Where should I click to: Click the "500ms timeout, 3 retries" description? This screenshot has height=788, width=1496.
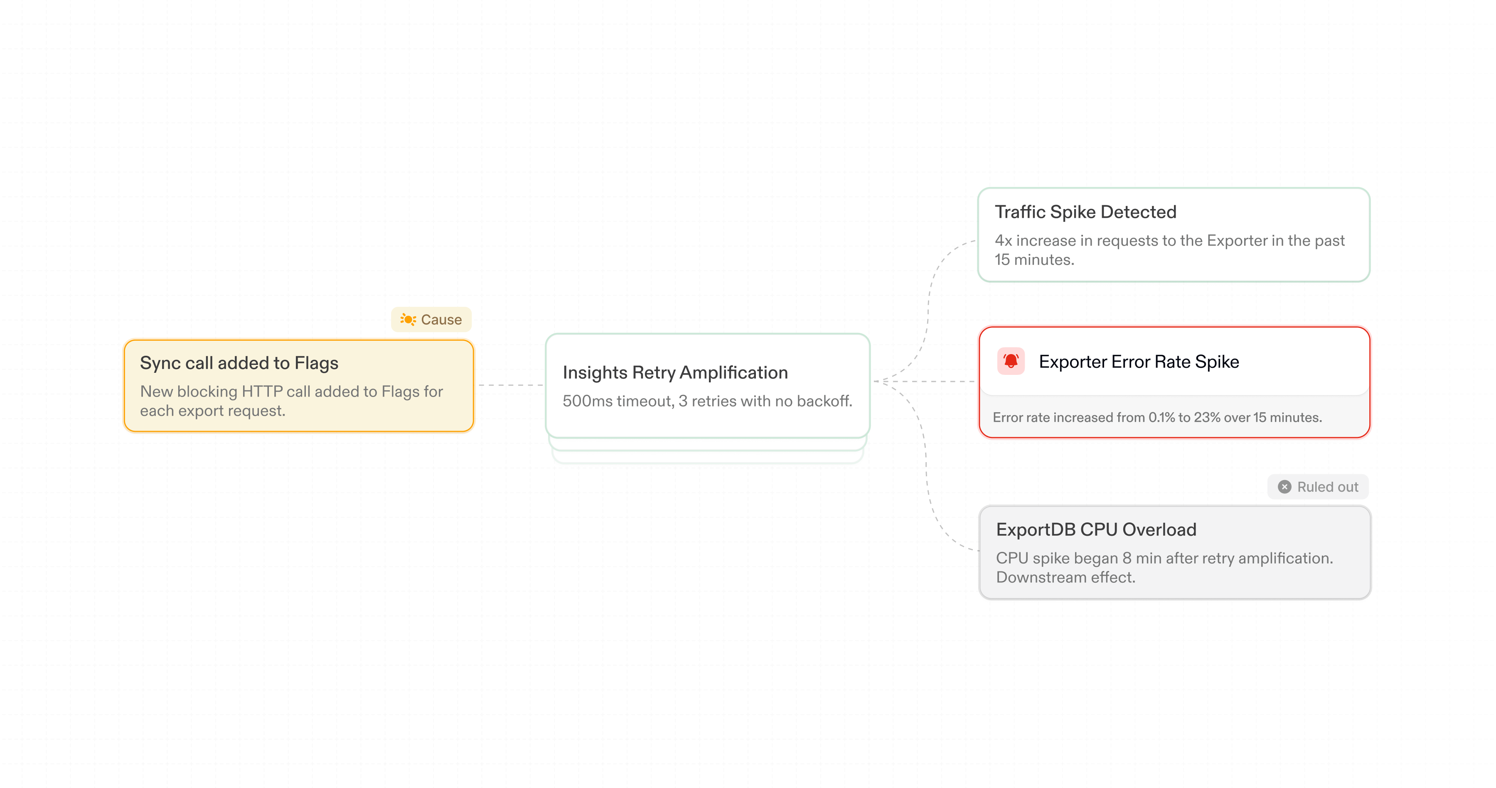707,401
